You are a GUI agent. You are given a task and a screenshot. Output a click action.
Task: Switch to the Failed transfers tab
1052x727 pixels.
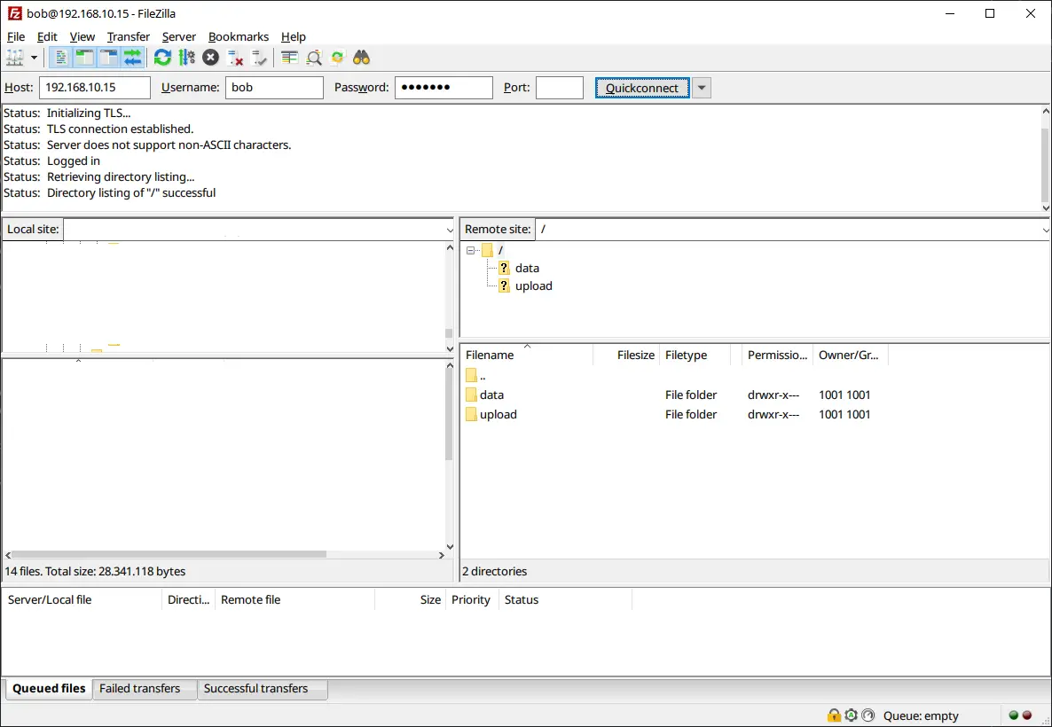tap(139, 688)
